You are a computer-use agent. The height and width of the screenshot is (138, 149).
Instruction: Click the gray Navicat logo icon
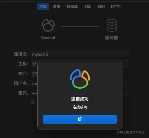[x=48, y=25]
